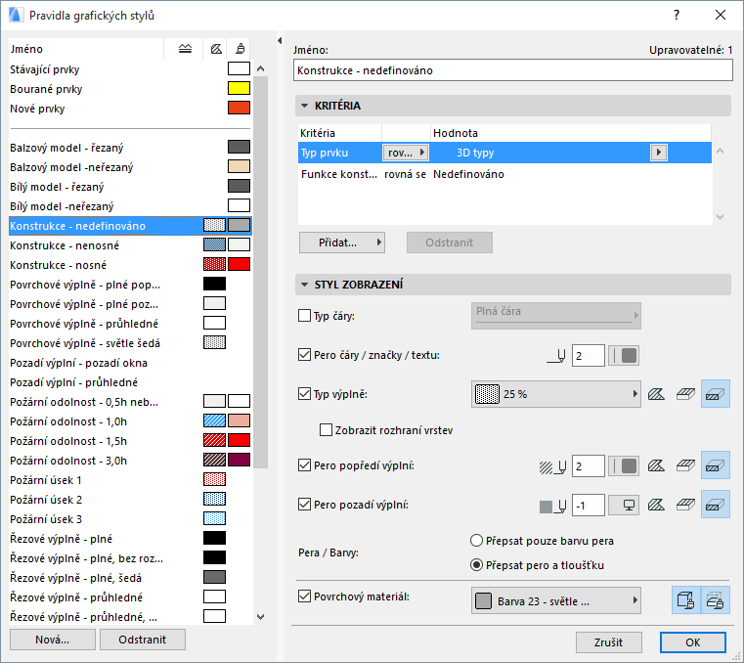Uncheck Pero pozadí výplní checkbox
The width and height of the screenshot is (744, 663).
[304, 504]
